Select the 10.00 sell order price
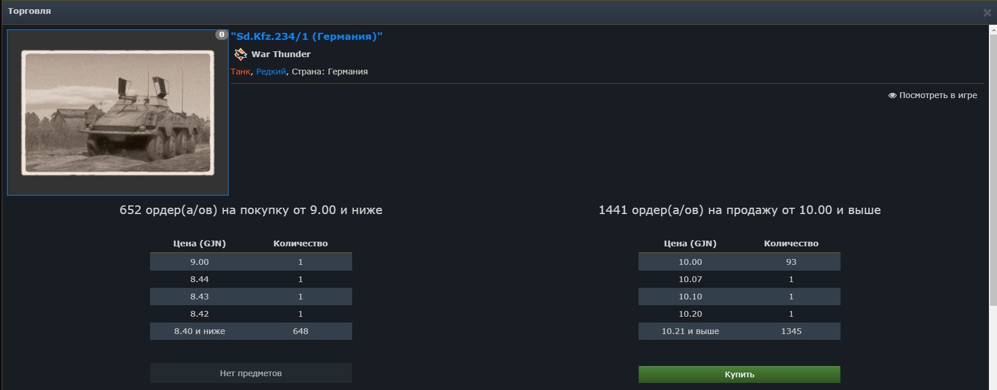The image size is (997, 390). coord(690,262)
